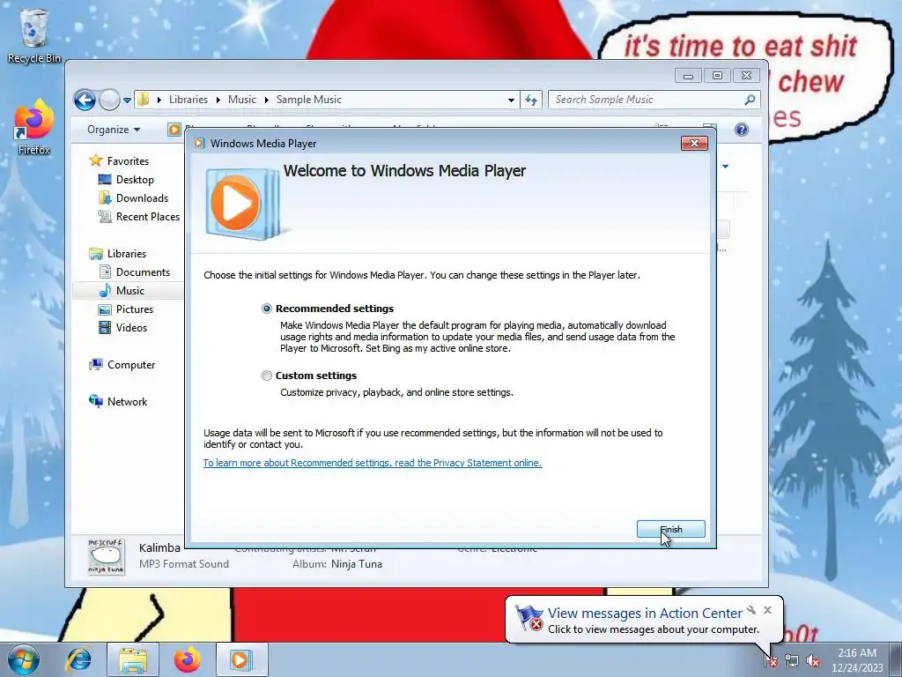Image resolution: width=902 pixels, height=677 pixels.
Task: Click Windows Explorer taskbar button
Action: point(133,660)
